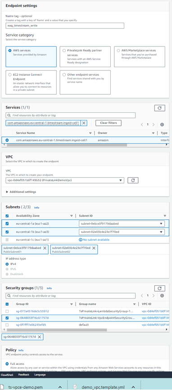Select Full access policy
This screenshot has width=172, height=390.
point(7,364)
